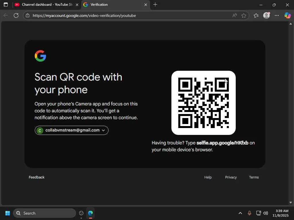Viewport: 294px width, 220px height.
Task: Open the Windows Start menu
Action: pos(7,213)
